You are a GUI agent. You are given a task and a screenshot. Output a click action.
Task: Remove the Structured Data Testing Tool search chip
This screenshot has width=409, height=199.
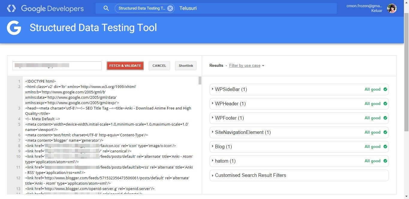(170, 8)
